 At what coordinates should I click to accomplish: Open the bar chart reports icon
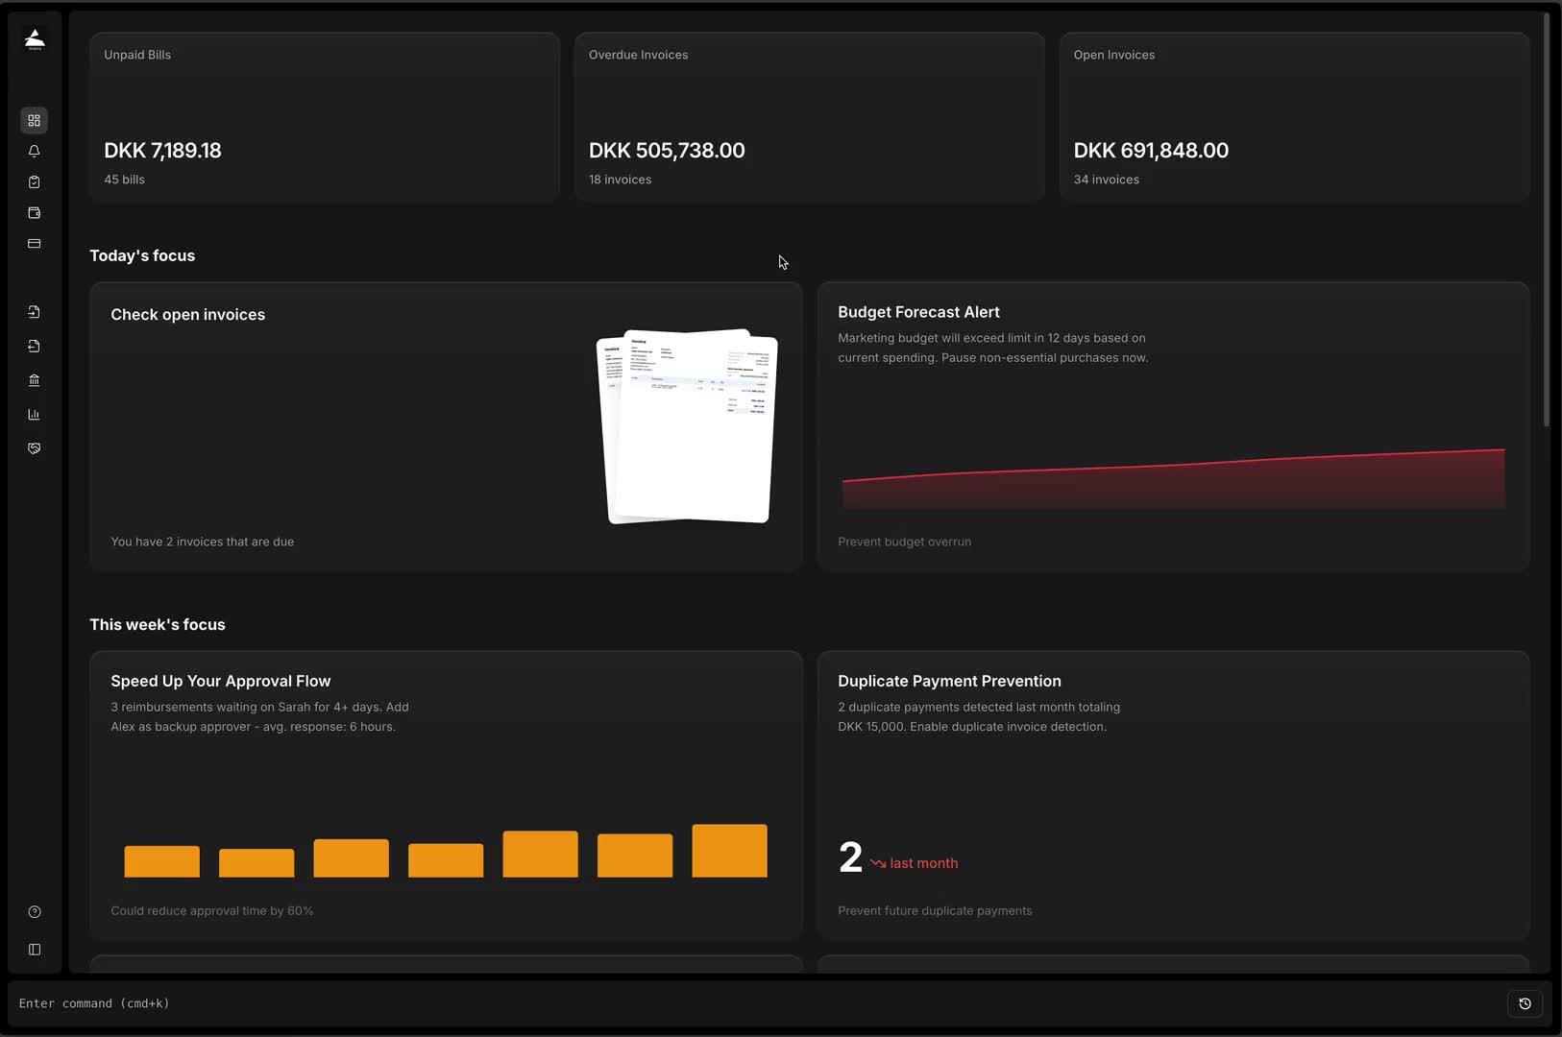click(35, 414)
